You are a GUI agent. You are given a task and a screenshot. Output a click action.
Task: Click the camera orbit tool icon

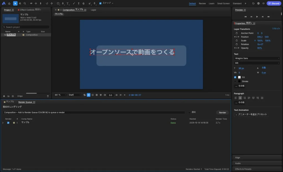tap(31, 3)
